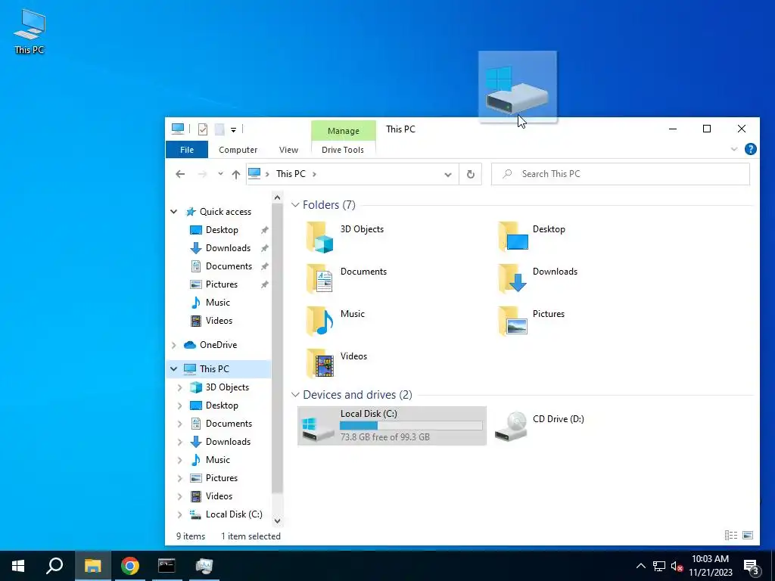Select Local Disk (C:) drive tile
The height and width of the screenshot is (581, 775).
392,426
